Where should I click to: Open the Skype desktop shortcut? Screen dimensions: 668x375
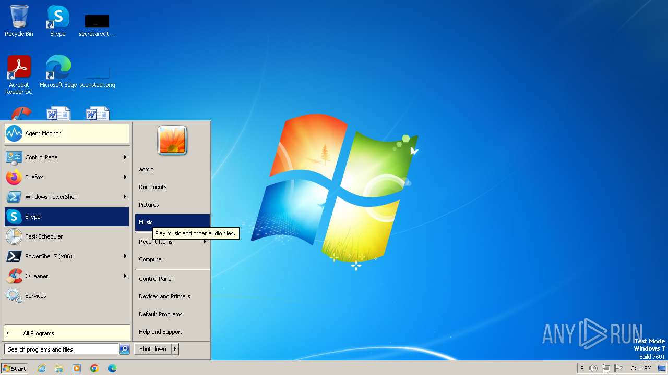[x=58, y=21]
